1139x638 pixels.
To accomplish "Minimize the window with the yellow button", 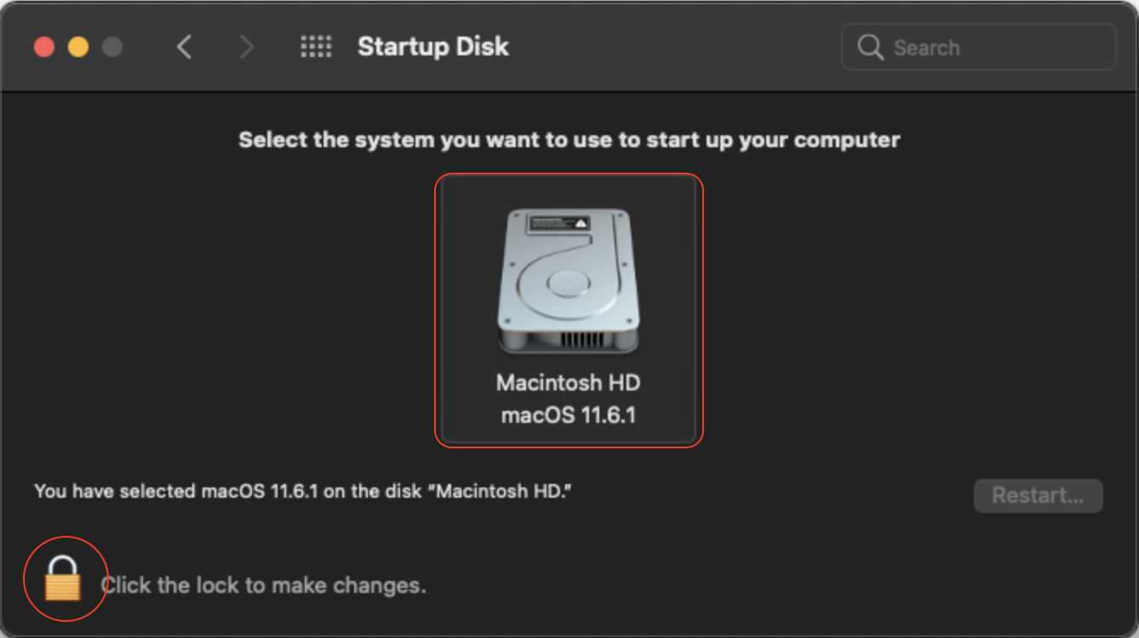I will tap(78, 47).
